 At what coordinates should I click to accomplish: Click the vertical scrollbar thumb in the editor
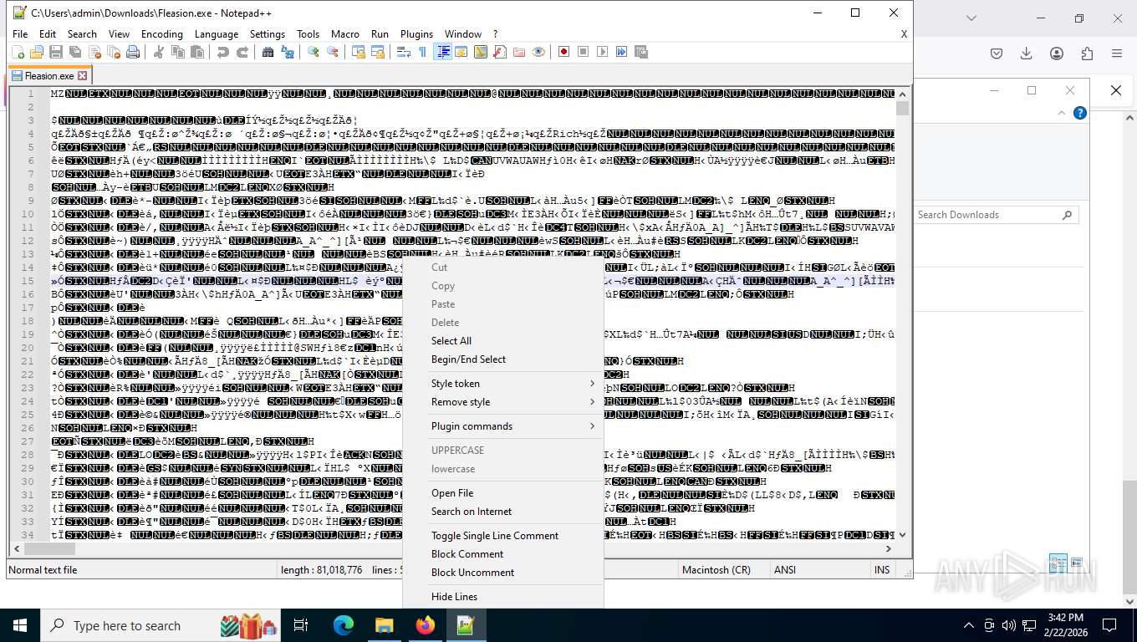coord(902,108)
